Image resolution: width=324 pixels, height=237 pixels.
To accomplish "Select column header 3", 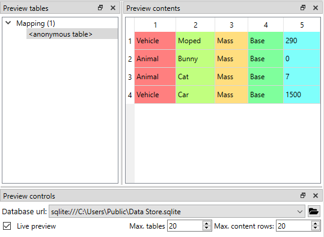I will (231, 25).
